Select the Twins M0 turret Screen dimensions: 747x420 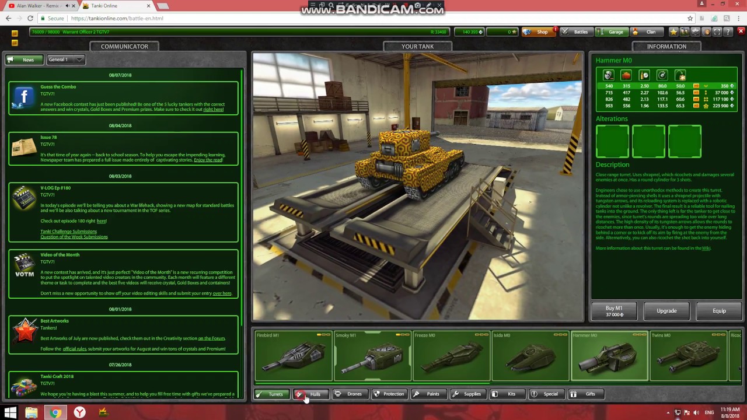pyautogui.click(x=687, y=356)
